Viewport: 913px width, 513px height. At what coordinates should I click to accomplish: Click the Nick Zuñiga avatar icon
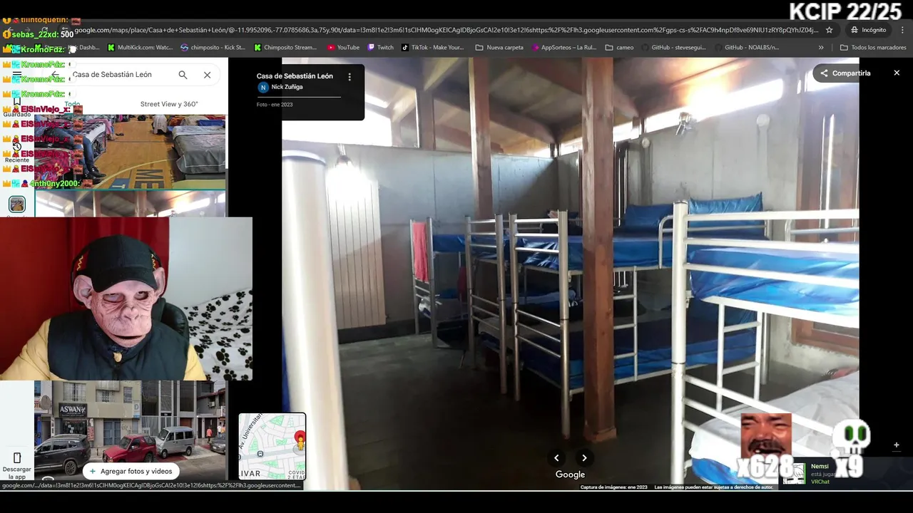click(263, 88)
